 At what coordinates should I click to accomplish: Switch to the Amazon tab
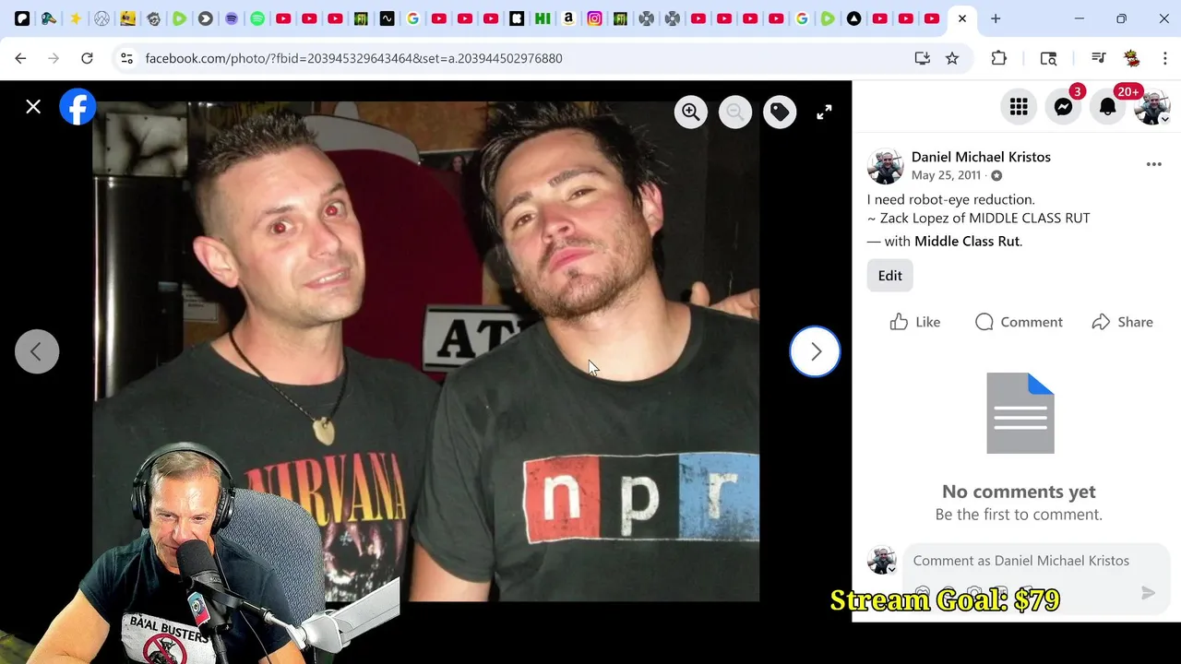click(568, 18)
